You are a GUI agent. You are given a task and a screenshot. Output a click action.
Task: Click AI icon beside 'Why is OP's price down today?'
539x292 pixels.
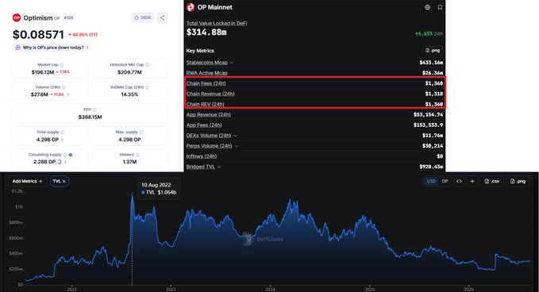click(x=18, y=48)
